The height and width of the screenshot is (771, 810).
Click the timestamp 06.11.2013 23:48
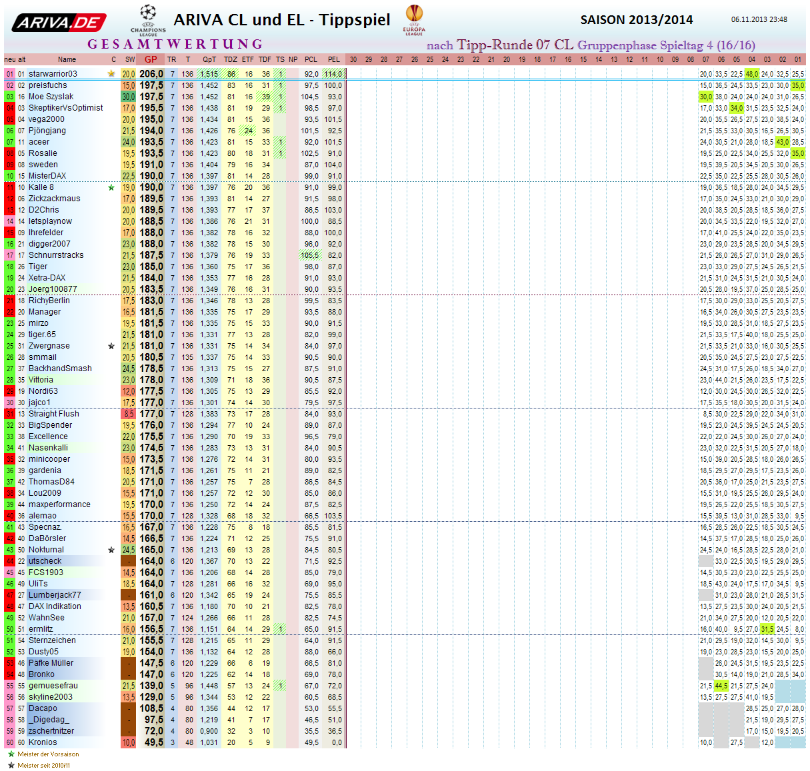point(759,19)
